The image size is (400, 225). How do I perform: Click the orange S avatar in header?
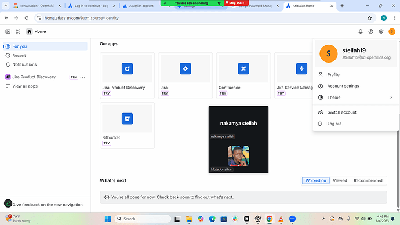[392, 32]
